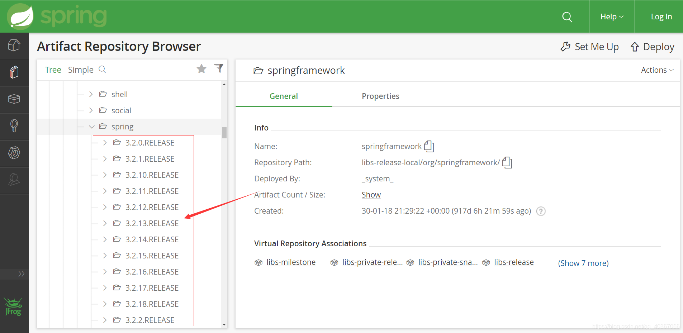Viewport: 683px width, 333px height.
Task: Search the tree with magnifier icon
Action: pyautogui.click(x=102, y=69)
